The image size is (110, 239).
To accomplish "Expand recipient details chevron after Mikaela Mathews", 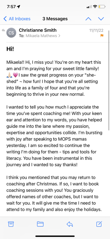I will pos(59,36).
